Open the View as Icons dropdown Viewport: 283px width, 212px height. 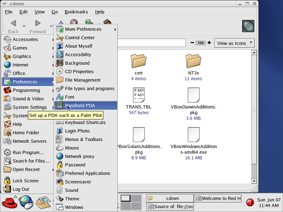[234, 43]
